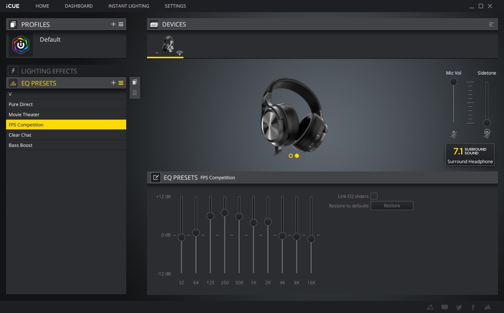
Task: Click the Default profile name
Action: (x=50, y=39)
